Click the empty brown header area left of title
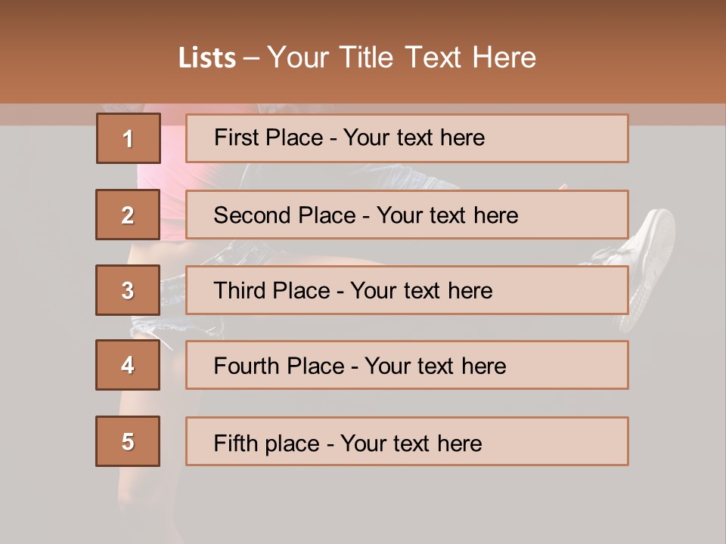Image resolution: width=726 pixels, height=544 pixels. (x=83, y=57)
